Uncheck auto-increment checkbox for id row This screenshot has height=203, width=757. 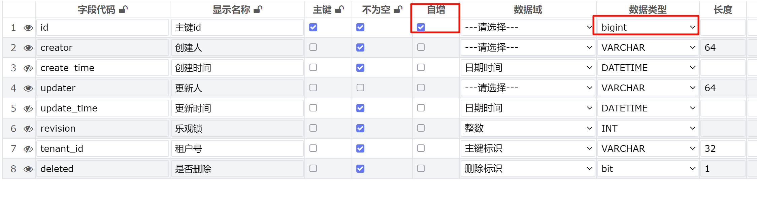(421, 27)
